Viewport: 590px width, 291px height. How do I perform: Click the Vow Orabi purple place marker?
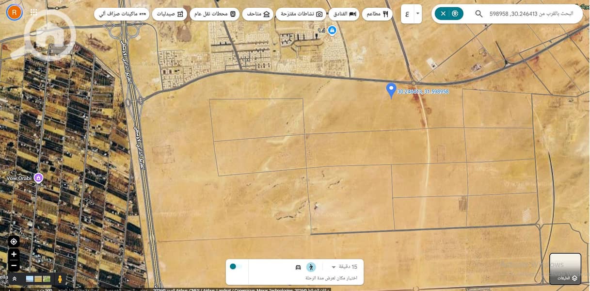point(38,178)
